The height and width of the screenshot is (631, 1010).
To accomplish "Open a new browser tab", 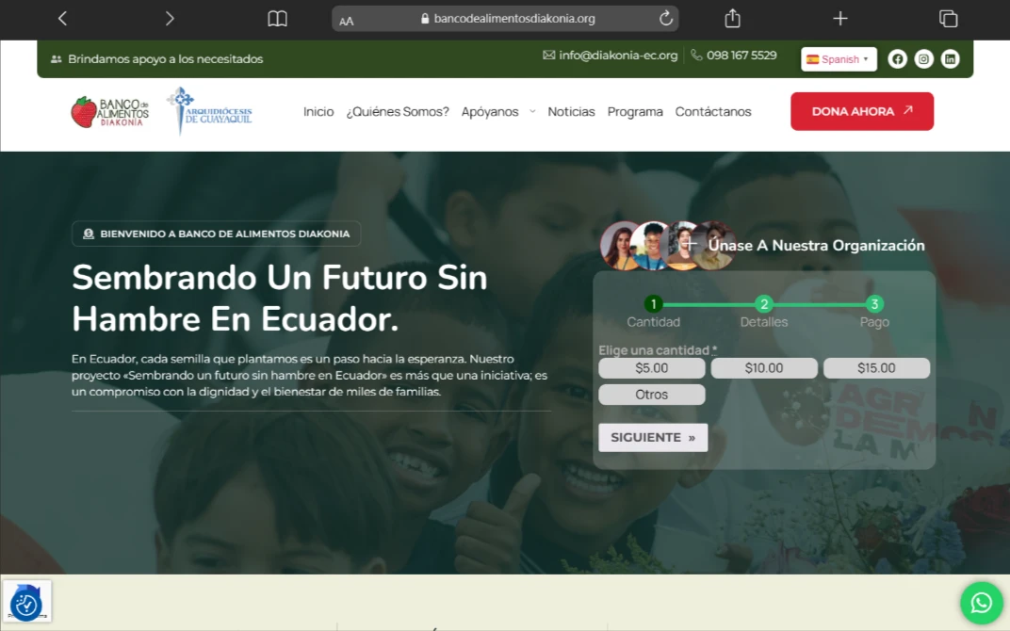I will 840,19.
